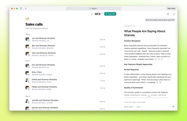Image resolution: width=187 pixels, height=121 pixels.
Task: Toggle the chat side panel icon
Action: click(174, 14)
